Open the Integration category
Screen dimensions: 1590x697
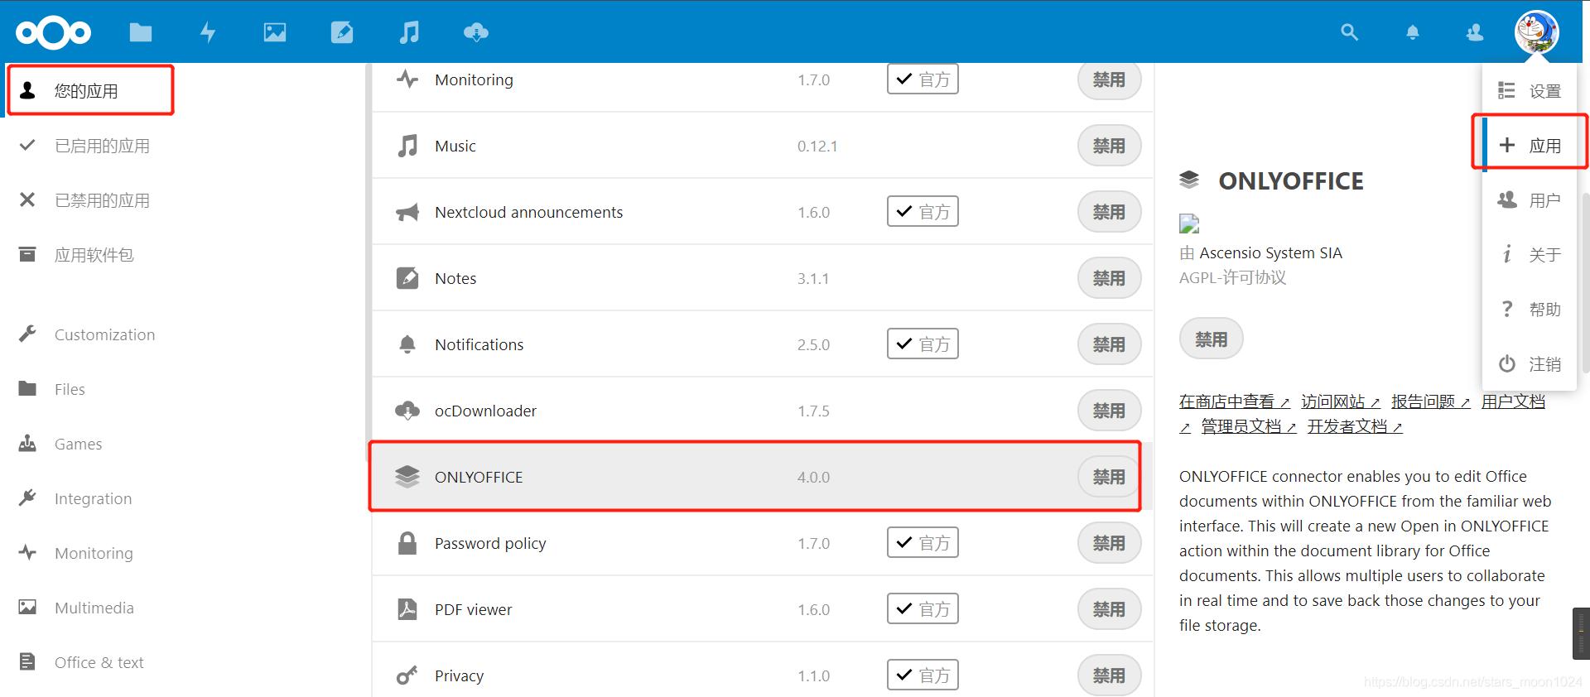tap(93, 498)
